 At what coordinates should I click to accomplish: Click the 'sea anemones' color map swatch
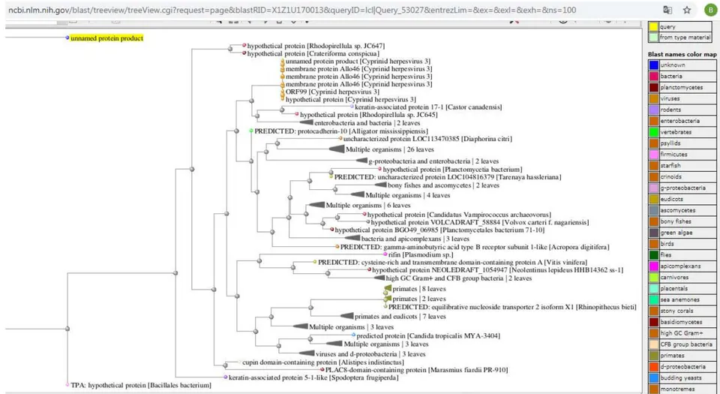click(x=654, y=299)
